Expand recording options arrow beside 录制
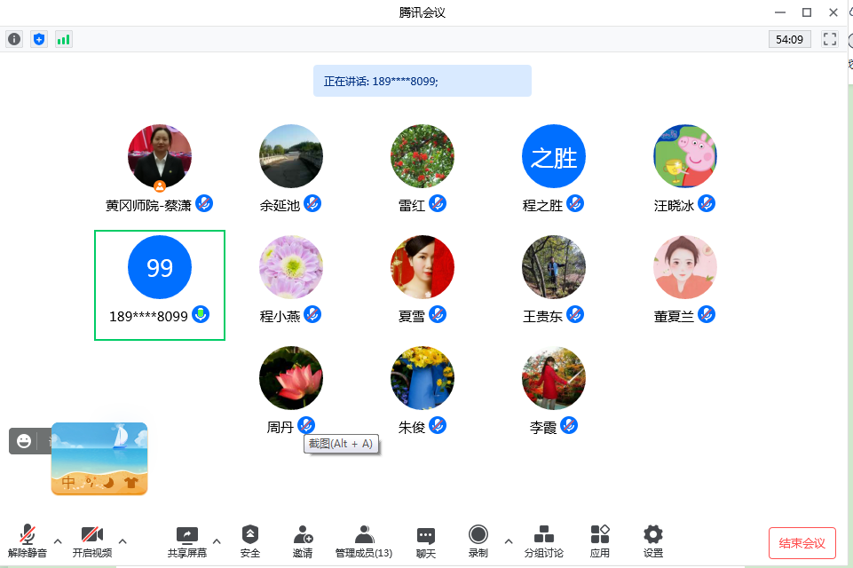 508,541
